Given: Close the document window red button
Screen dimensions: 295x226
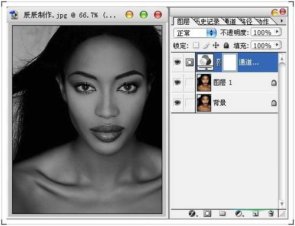Looking at the screenshot, I should coord(158,15).
